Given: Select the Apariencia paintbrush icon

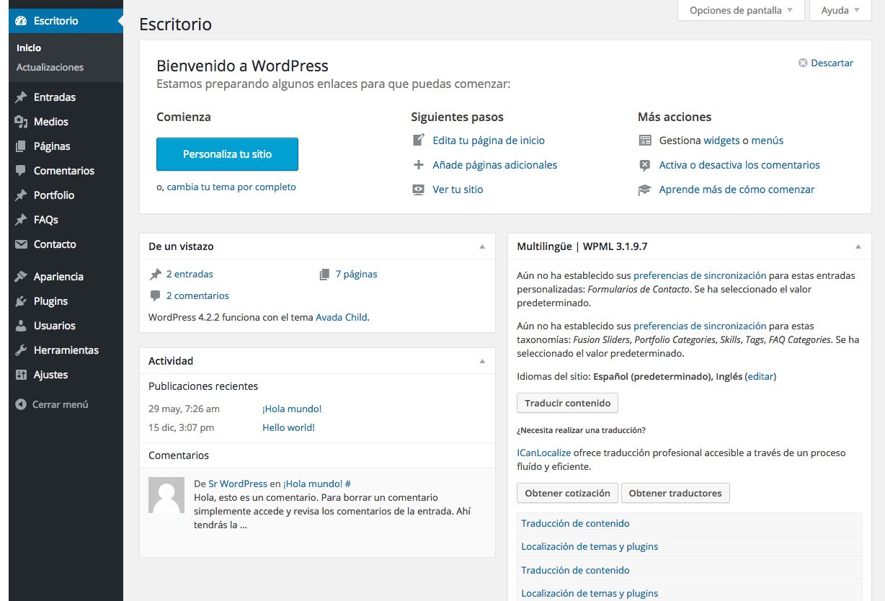Looking at the screenshot, I should pos(21,276).
